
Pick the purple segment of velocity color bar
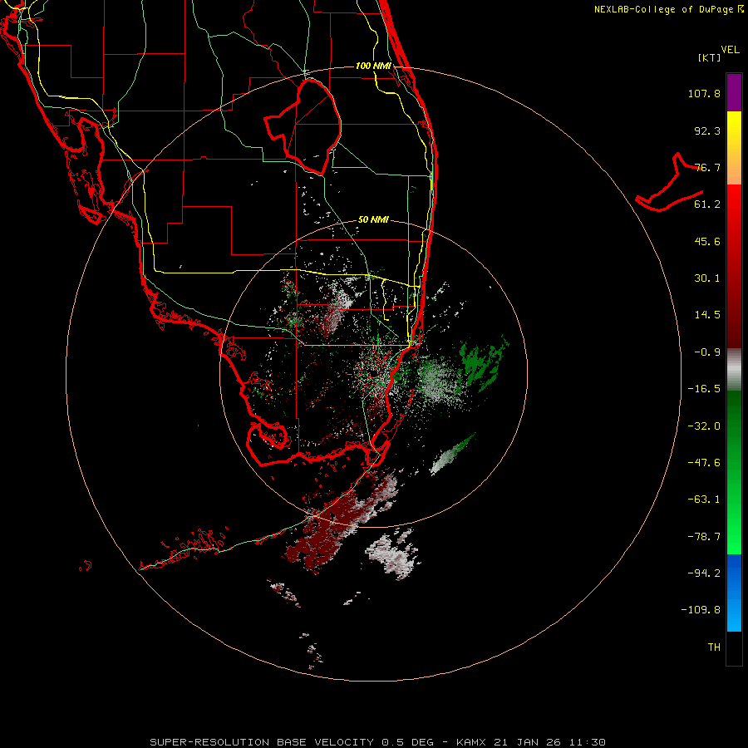(734, 92)
